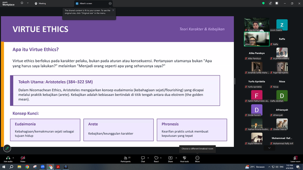Close the shared content size tooltip
Screen dimensions: 303x170
click(113, 10)
